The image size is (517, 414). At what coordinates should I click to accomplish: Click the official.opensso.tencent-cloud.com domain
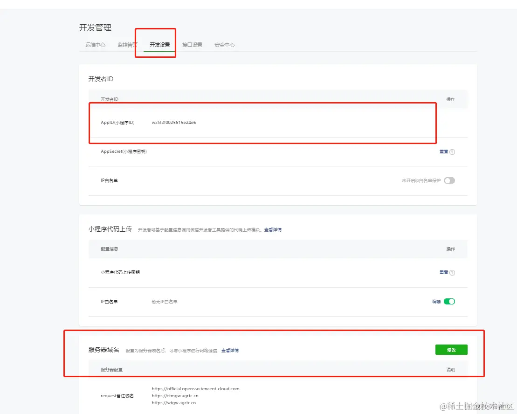(x=195, y=389)
